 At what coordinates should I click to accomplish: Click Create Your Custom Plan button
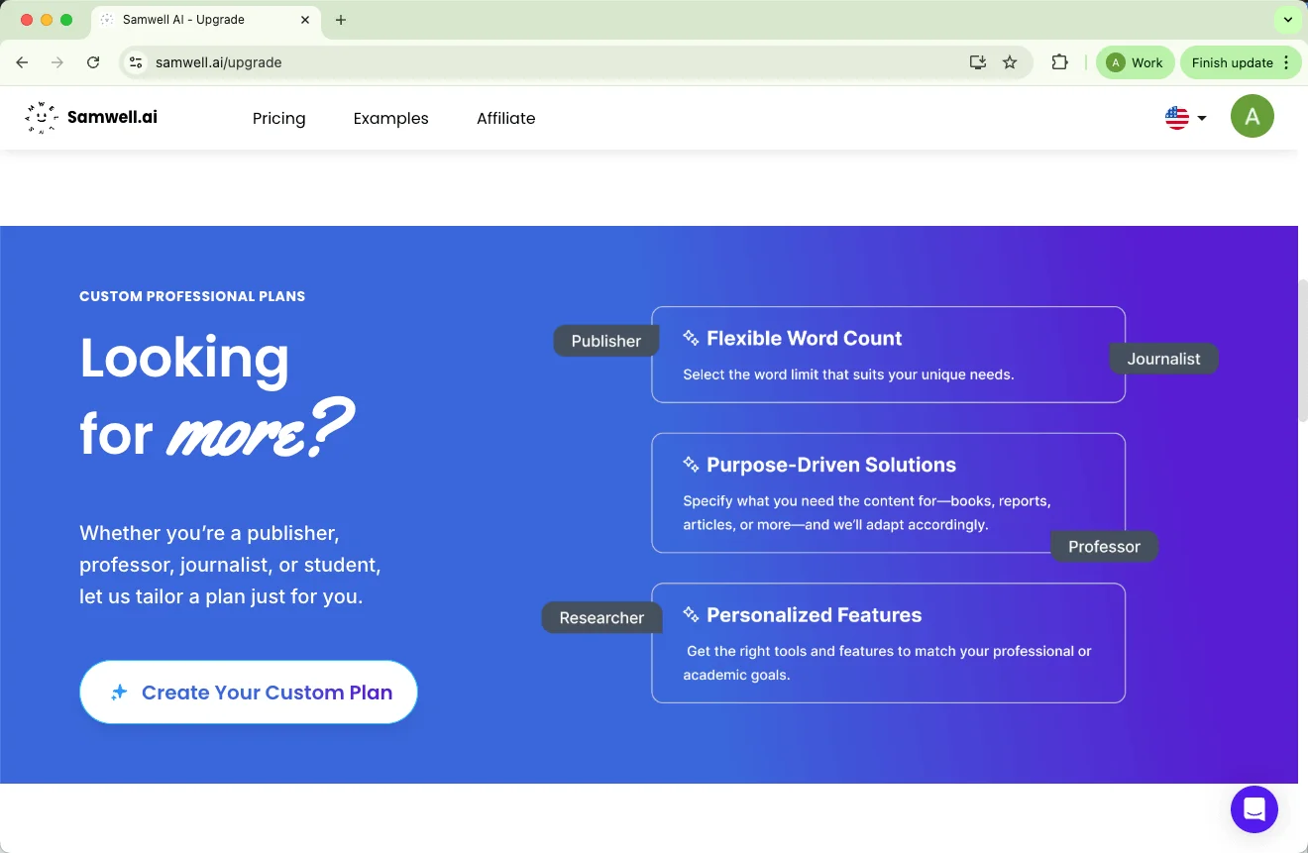pos(249,693)
